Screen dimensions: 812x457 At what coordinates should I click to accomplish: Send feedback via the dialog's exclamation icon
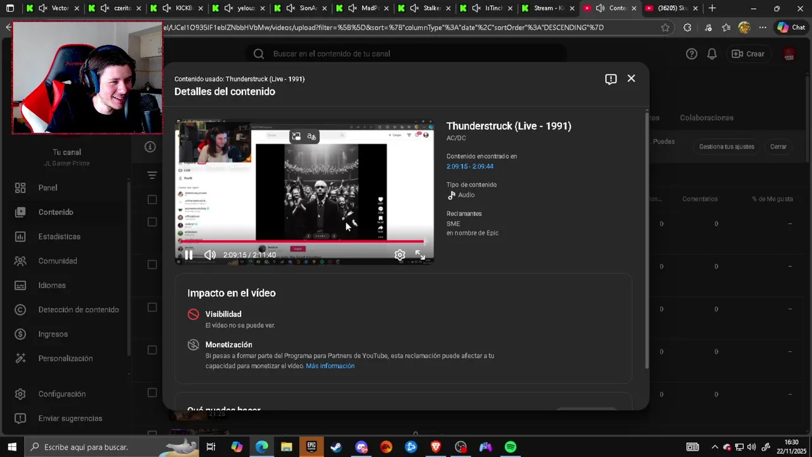[x=611, y=79]
